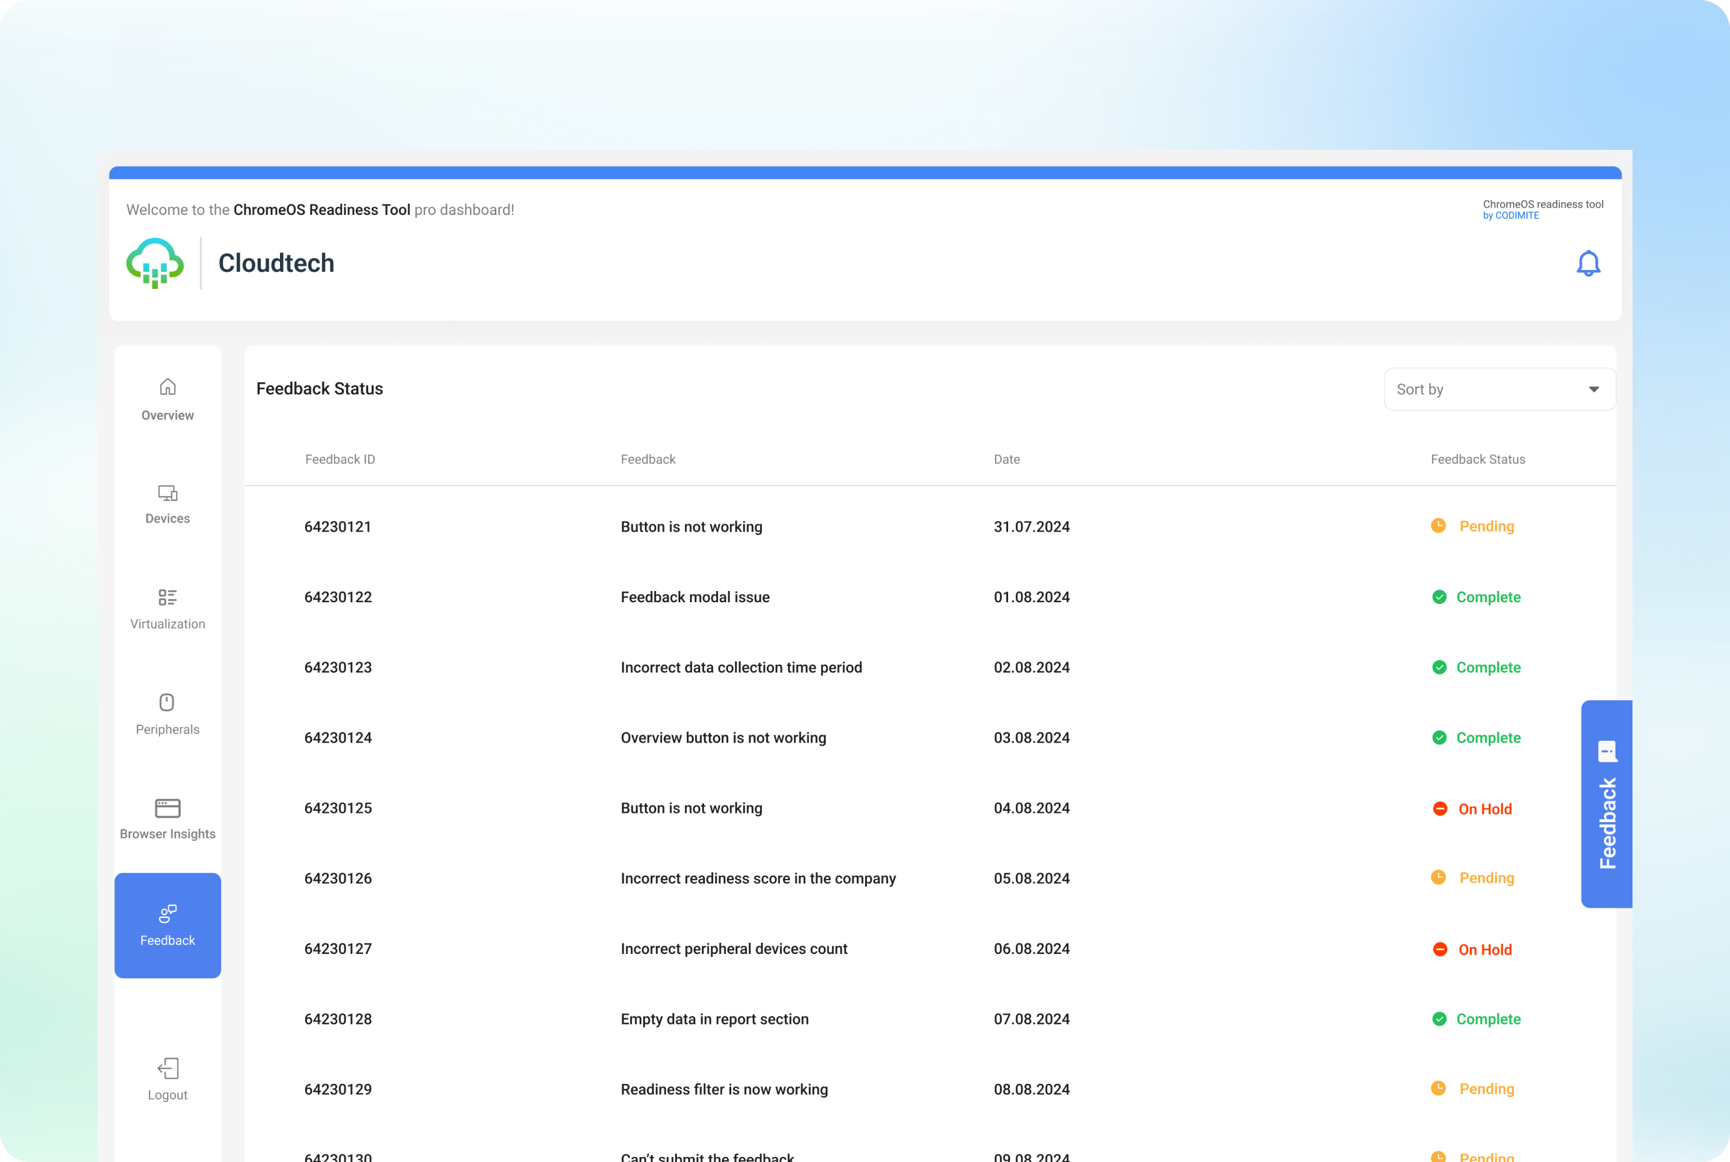Select the Peripherals sidebar icon
1730x1162 pixels.
167,704
